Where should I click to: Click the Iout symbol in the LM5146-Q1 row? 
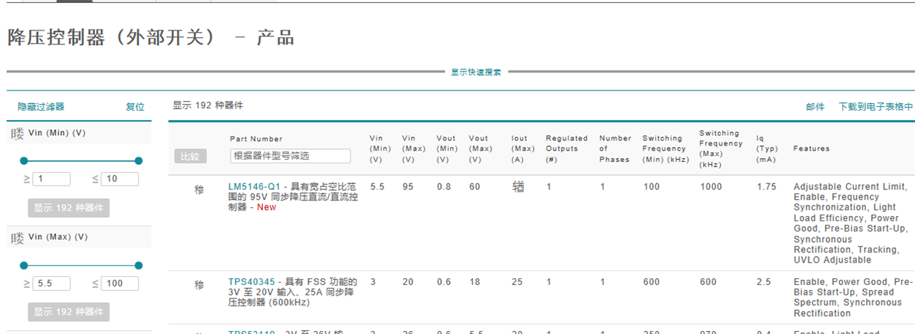click(518, 187)
